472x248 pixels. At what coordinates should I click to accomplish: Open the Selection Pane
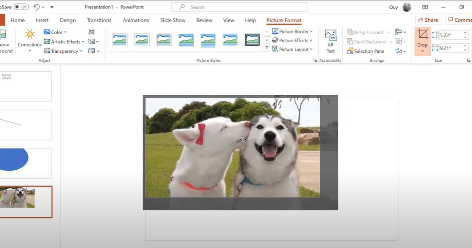click(x=365, y=51)
